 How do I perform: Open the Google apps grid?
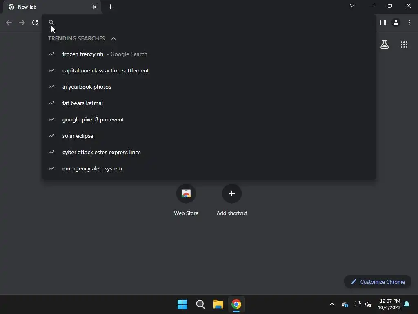[x=404, y=45]
